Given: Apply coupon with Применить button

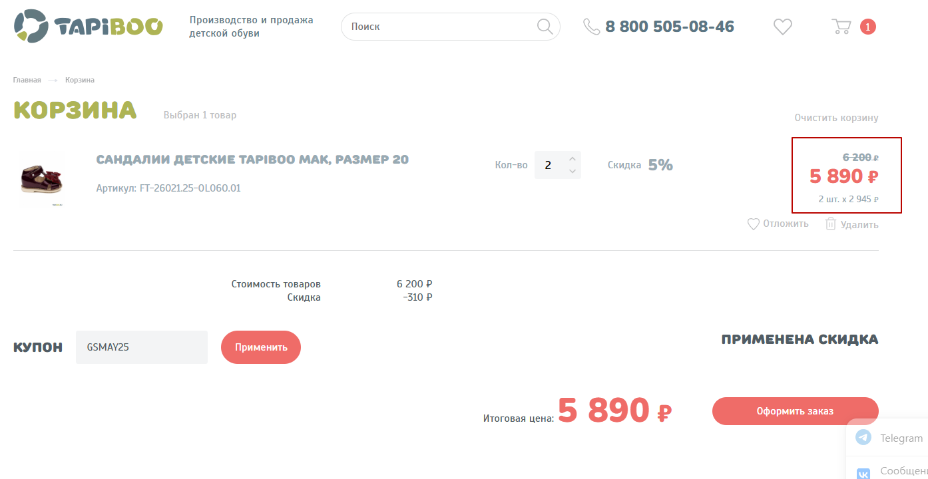Looking at the screenshot, I should [x=261, y=347].
